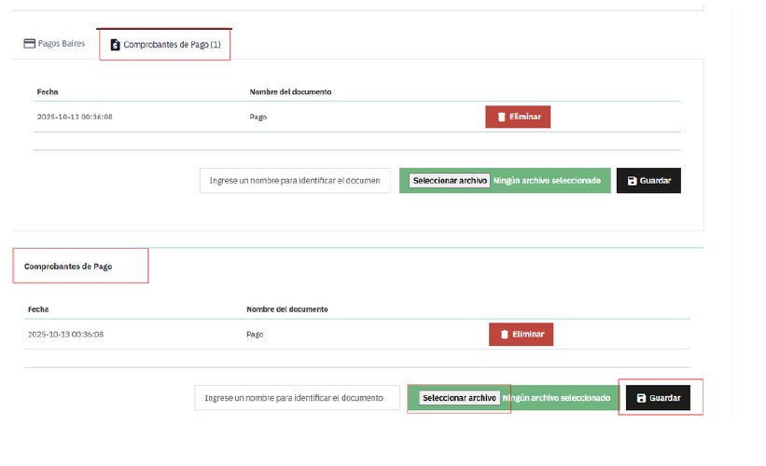This screenshot has width=766, height=466.
Task: Click the credit card icon beside Pagos Baires
Action: click(29, 44)
